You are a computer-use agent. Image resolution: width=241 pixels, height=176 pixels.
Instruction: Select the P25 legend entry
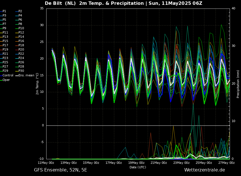5,62
